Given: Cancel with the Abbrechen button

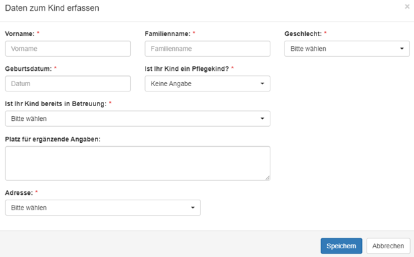Looking at the screenshot, I should point(388,246).
